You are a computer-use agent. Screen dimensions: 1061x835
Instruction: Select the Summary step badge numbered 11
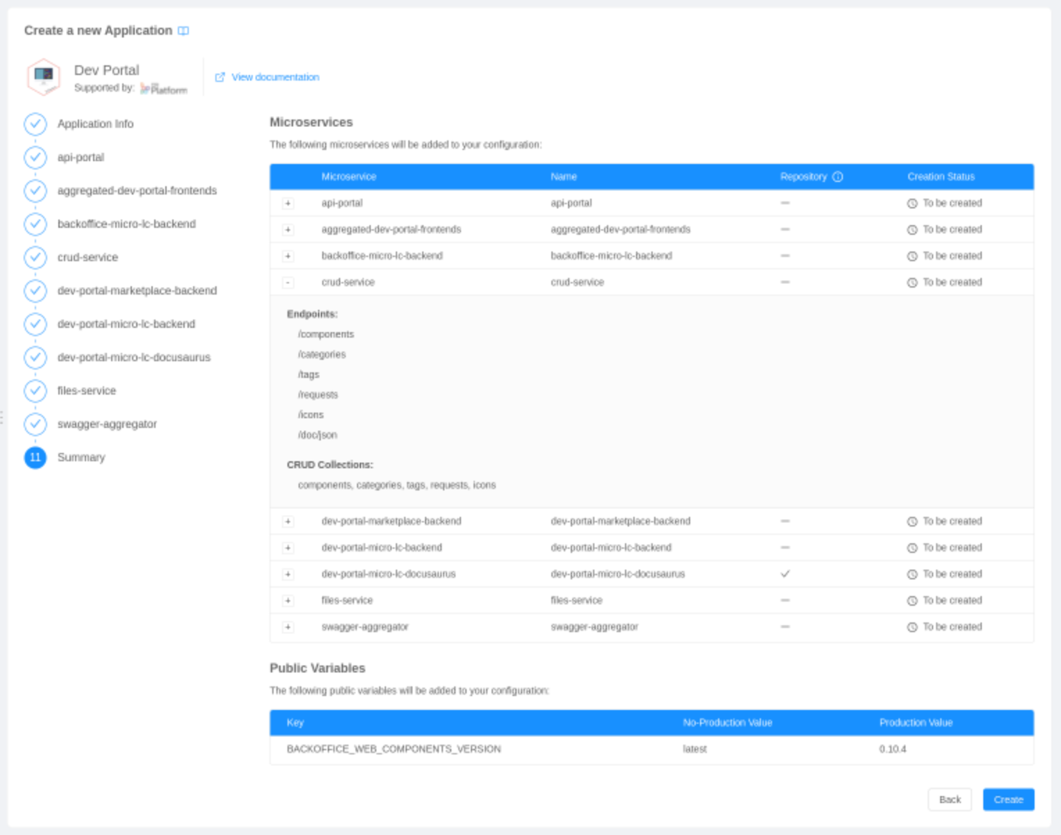pyautogui.click(x=35, y=458)
